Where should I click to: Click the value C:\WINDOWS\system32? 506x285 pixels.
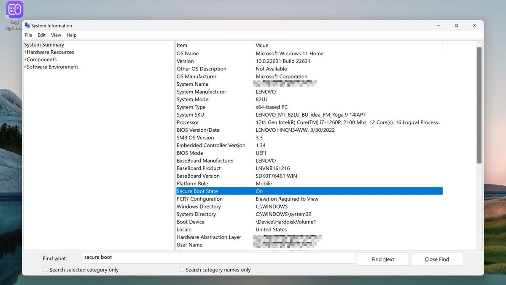pos(283,214)
